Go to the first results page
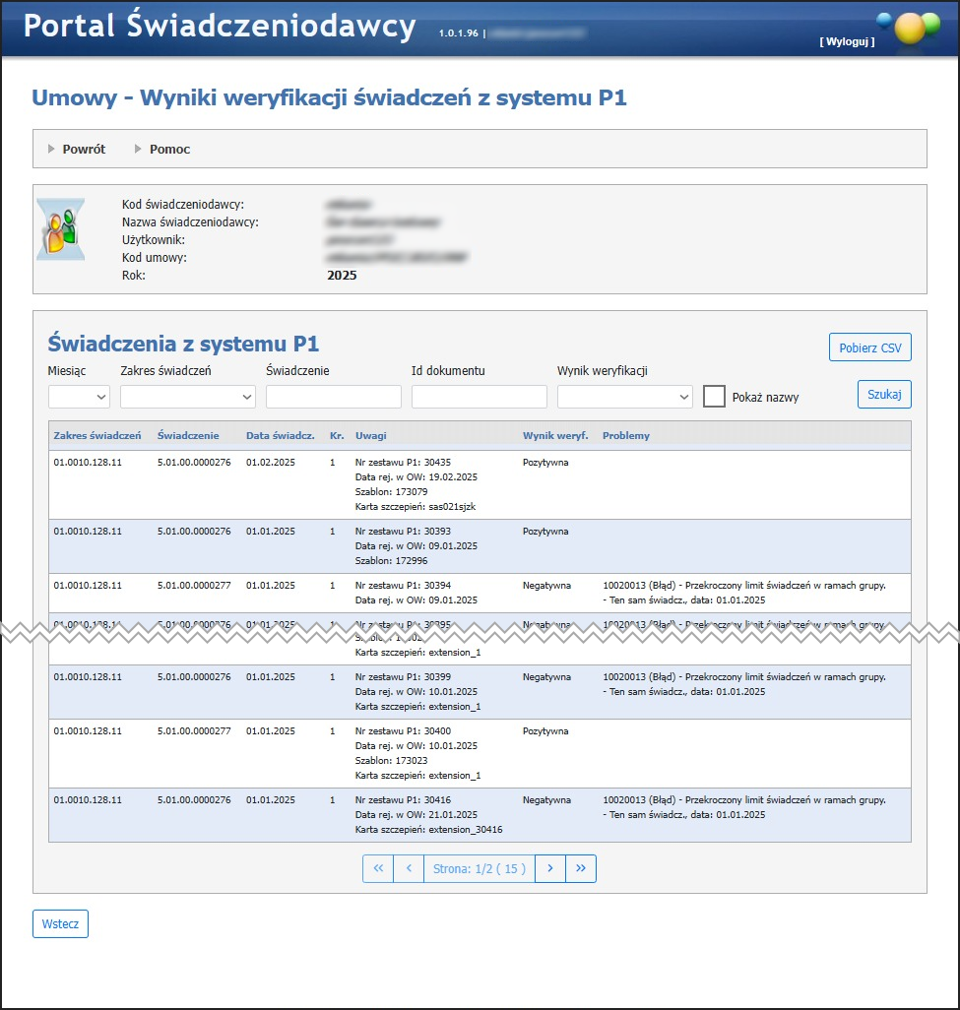 point(378,868)
